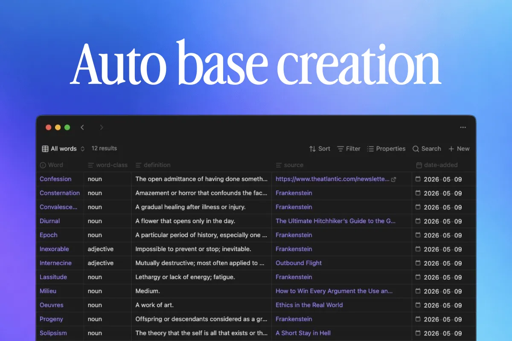Image resolution: width=512 pixels, height=341 pixels.
Task: Click definition 'Impossible to prevent or stop; inevitable.'
Action: pyautogui.click(x=193, y=249)
